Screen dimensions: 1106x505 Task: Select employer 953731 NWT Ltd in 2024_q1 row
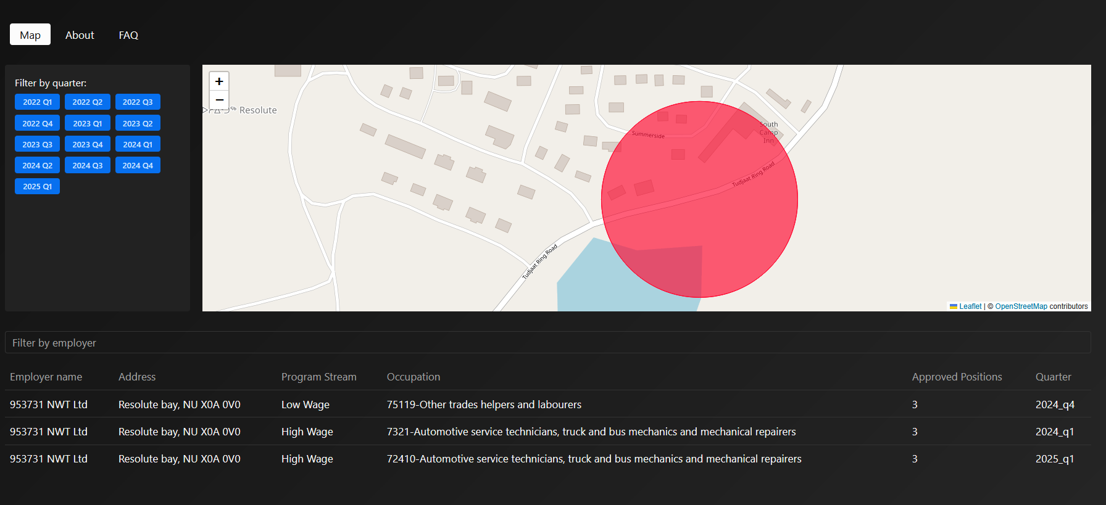(x=49, y=432)
